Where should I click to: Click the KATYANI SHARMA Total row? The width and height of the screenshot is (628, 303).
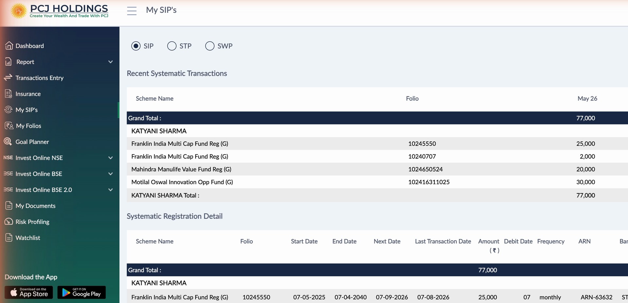(x=377, y=195)
